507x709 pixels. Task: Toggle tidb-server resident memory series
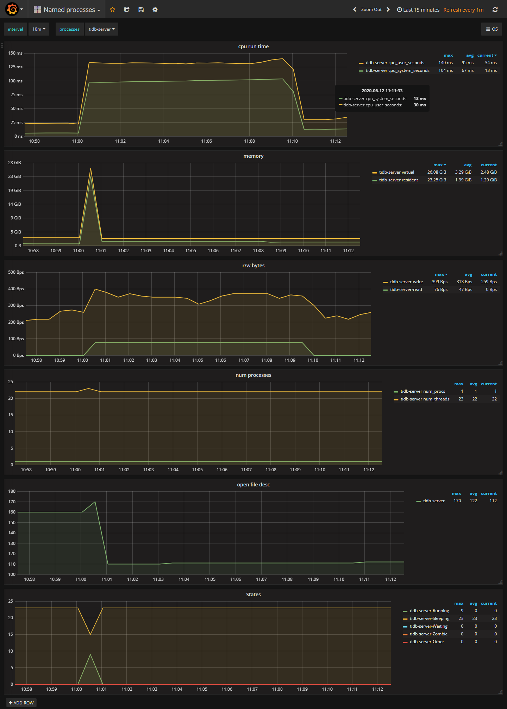tap(399, 180)
